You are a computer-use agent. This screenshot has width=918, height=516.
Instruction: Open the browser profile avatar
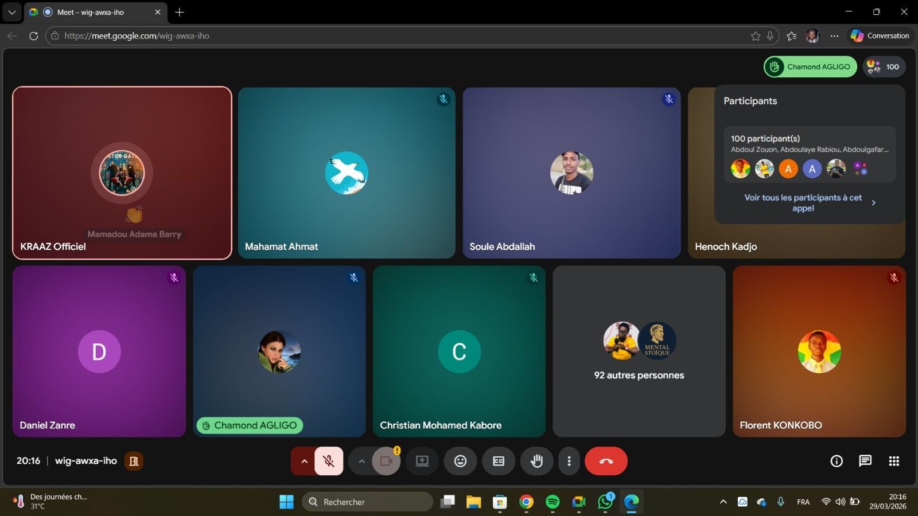click(x=812, y=36)
